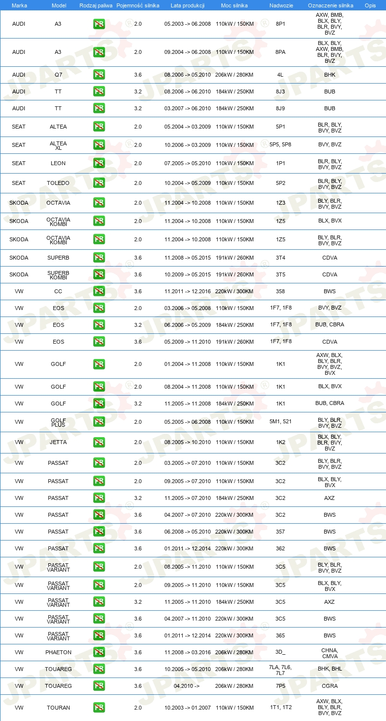
Task: Select the Pojemność silnika column header
Action: click(138, 5)
